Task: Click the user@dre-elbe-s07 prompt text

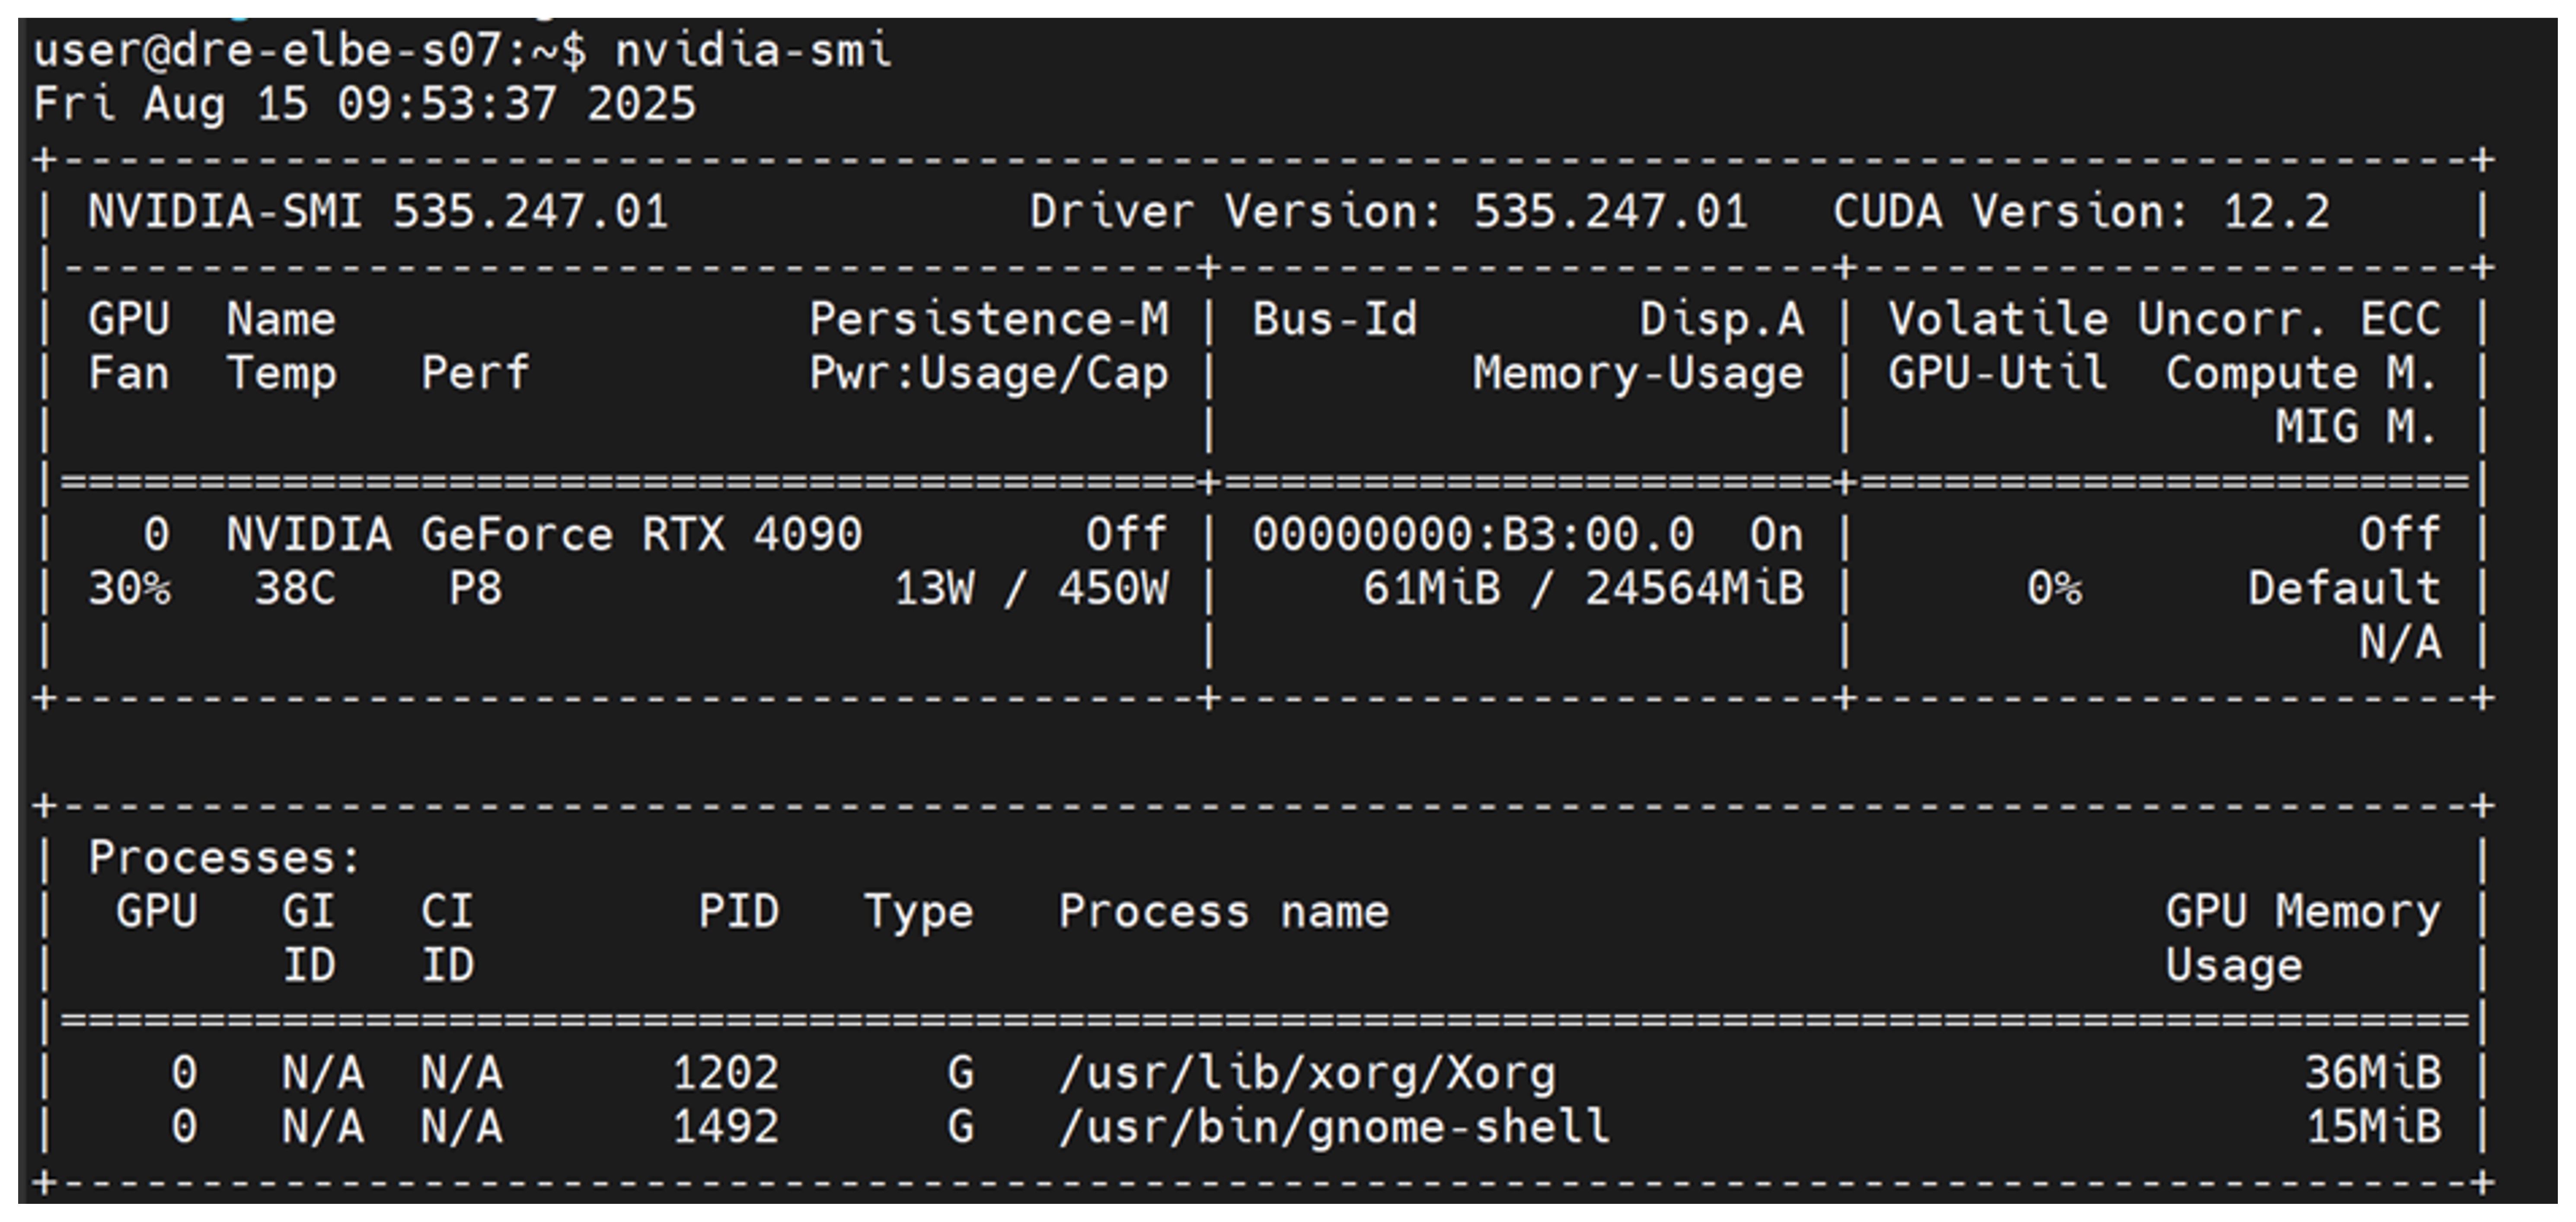Action: click(268, 50)
